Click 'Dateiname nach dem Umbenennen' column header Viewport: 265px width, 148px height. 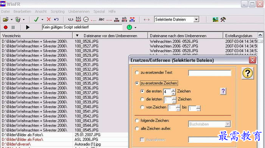point(186,36)
